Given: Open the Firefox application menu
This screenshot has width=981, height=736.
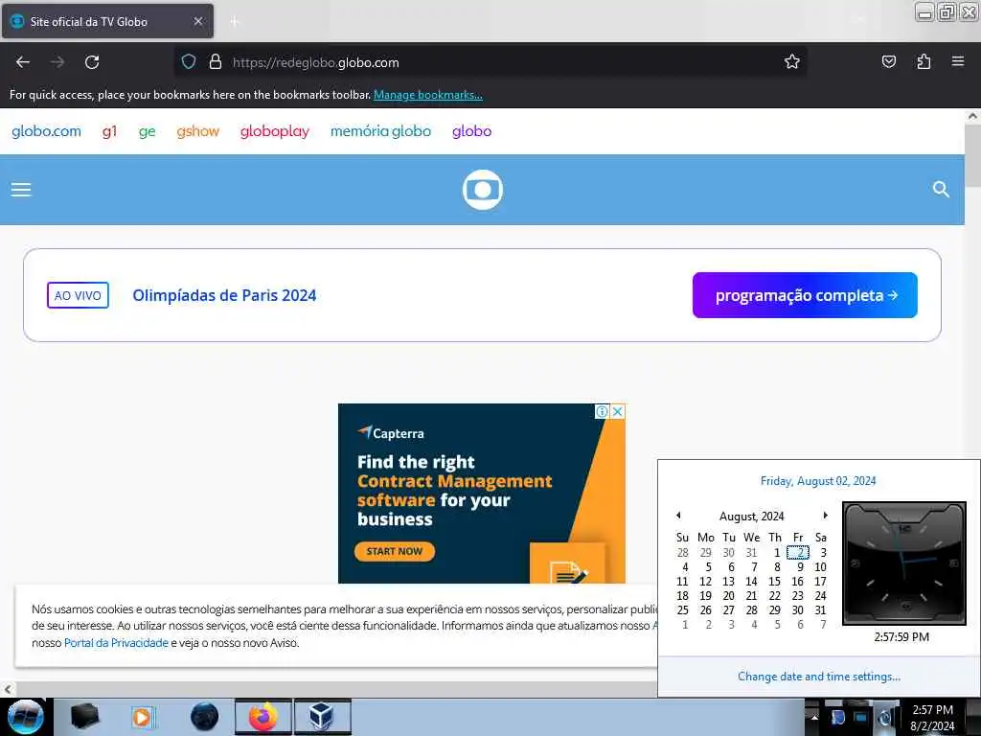Looking at the screenshot, I should 958,61.
